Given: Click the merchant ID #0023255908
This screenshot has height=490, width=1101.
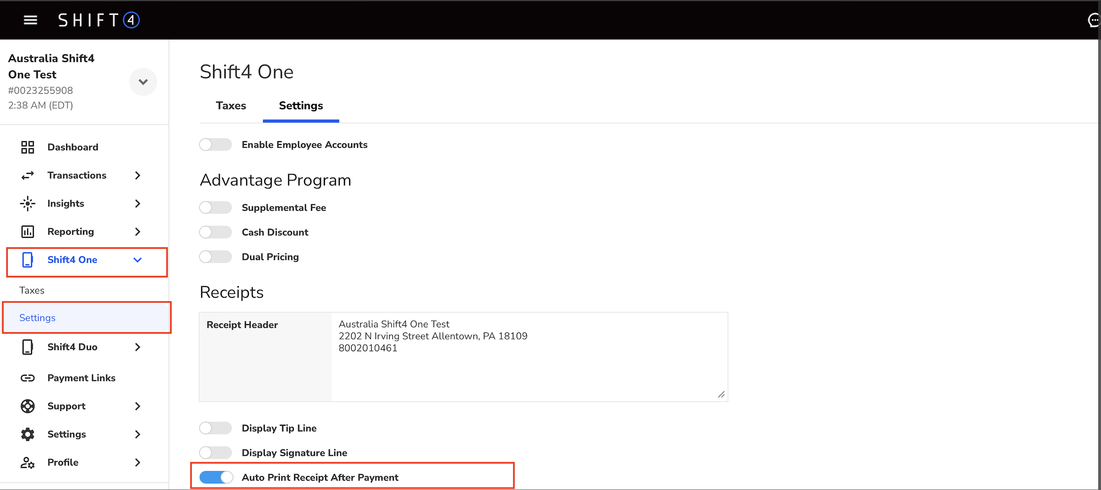Looking at the screenshot, I should pyautogui.click(x=40, y=90).
